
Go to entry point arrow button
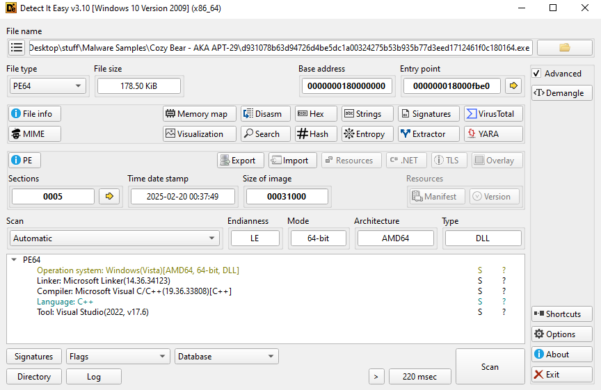(x=513, y=86)
